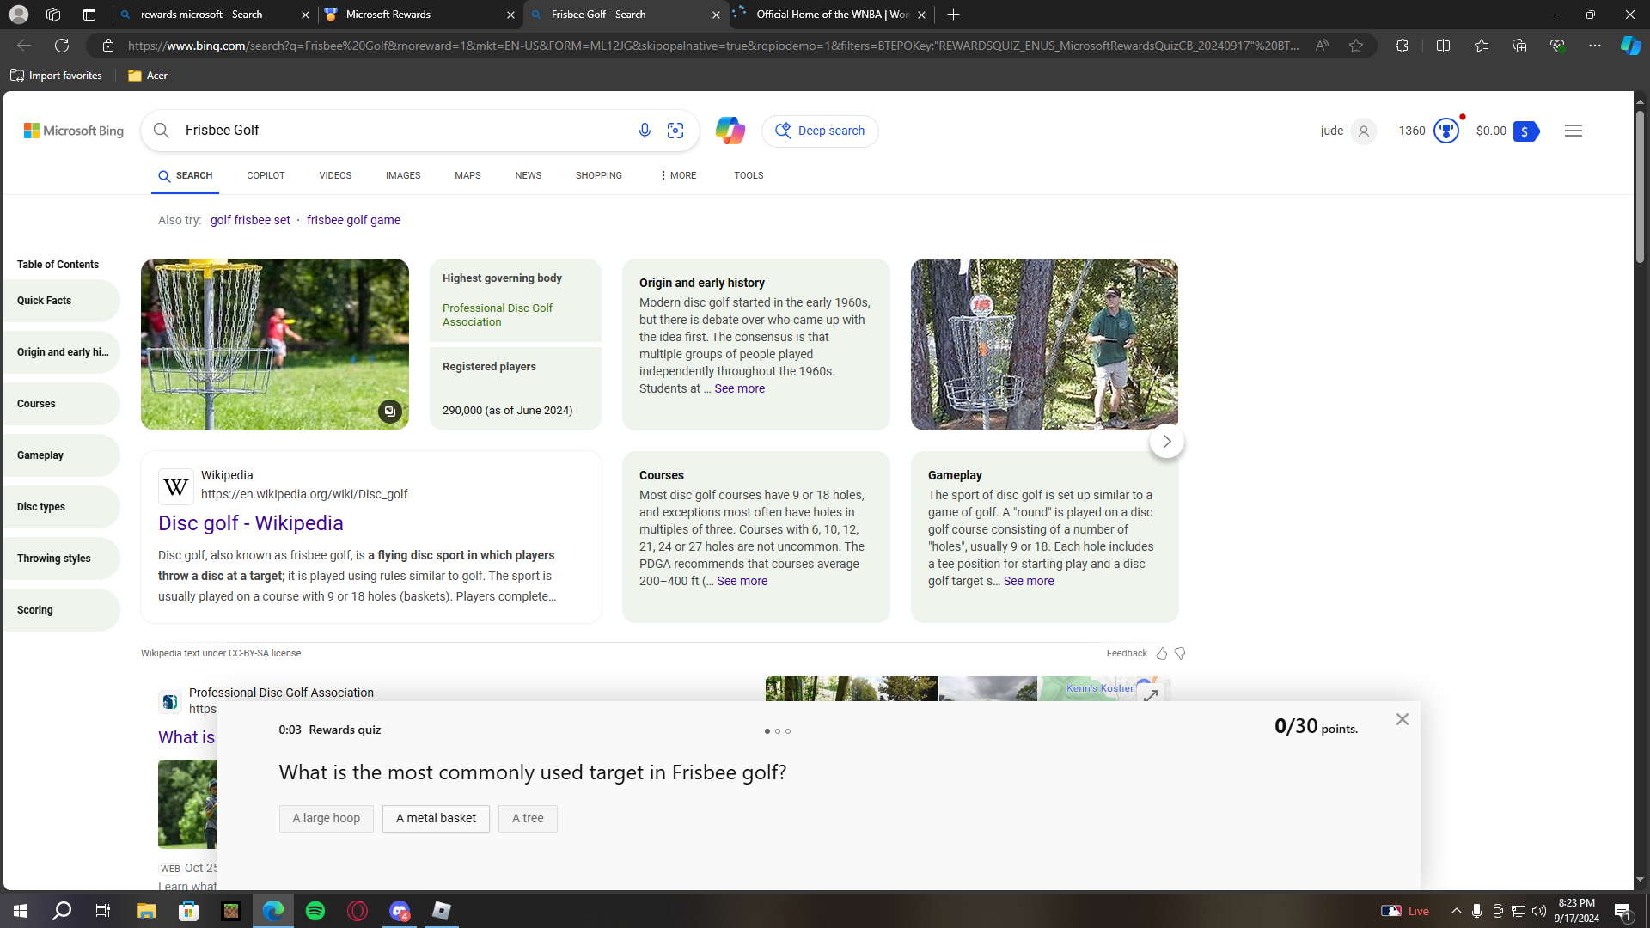Open the Rewards trophy medal icon
The image size is (1650, 928).
pyautogui.click(x=1446, y=131)
